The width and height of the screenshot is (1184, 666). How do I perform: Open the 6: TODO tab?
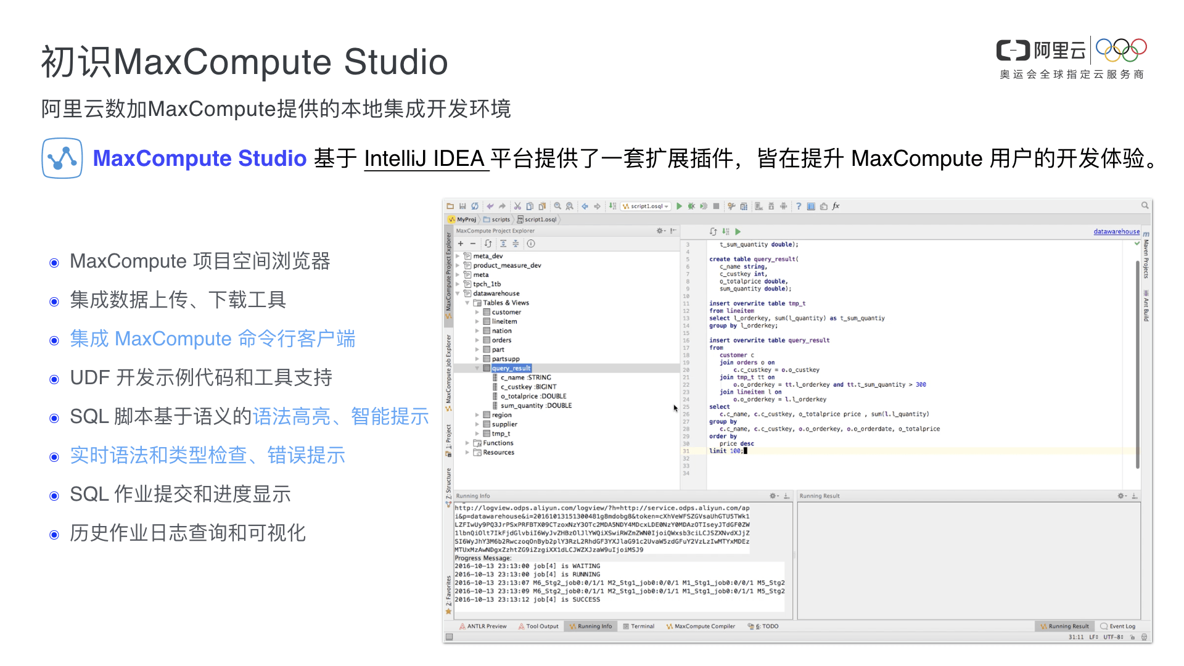pos(763,627)
